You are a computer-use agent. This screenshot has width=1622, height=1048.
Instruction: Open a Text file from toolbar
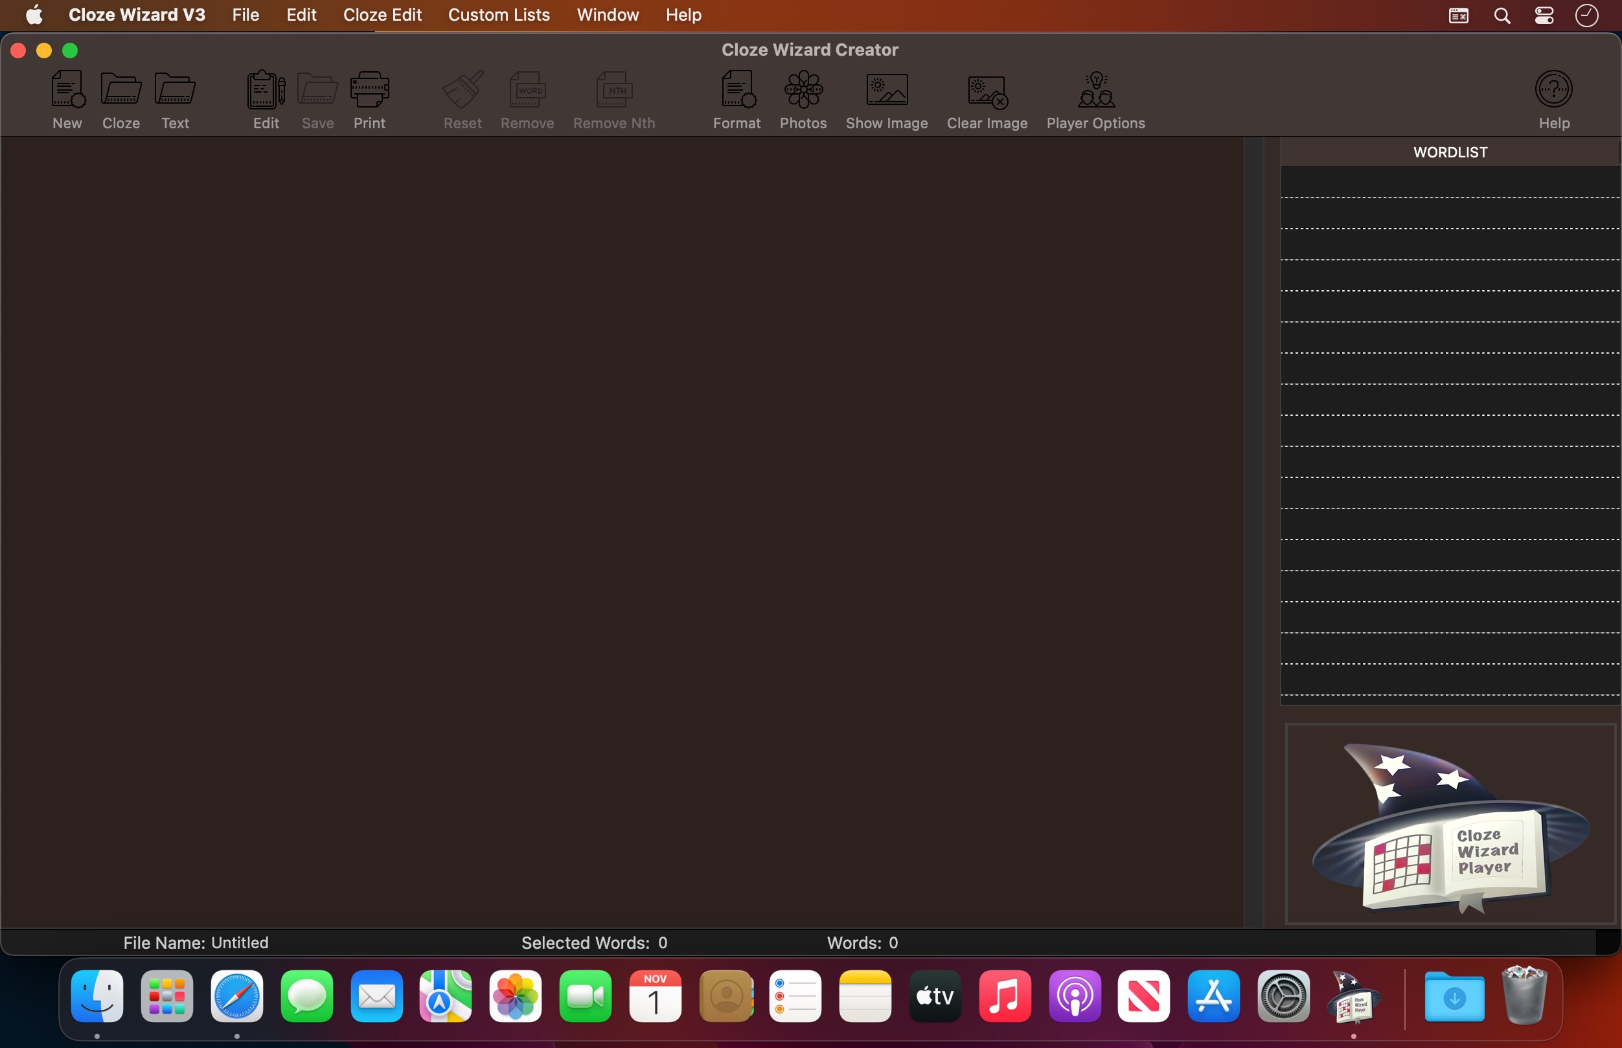175,90
